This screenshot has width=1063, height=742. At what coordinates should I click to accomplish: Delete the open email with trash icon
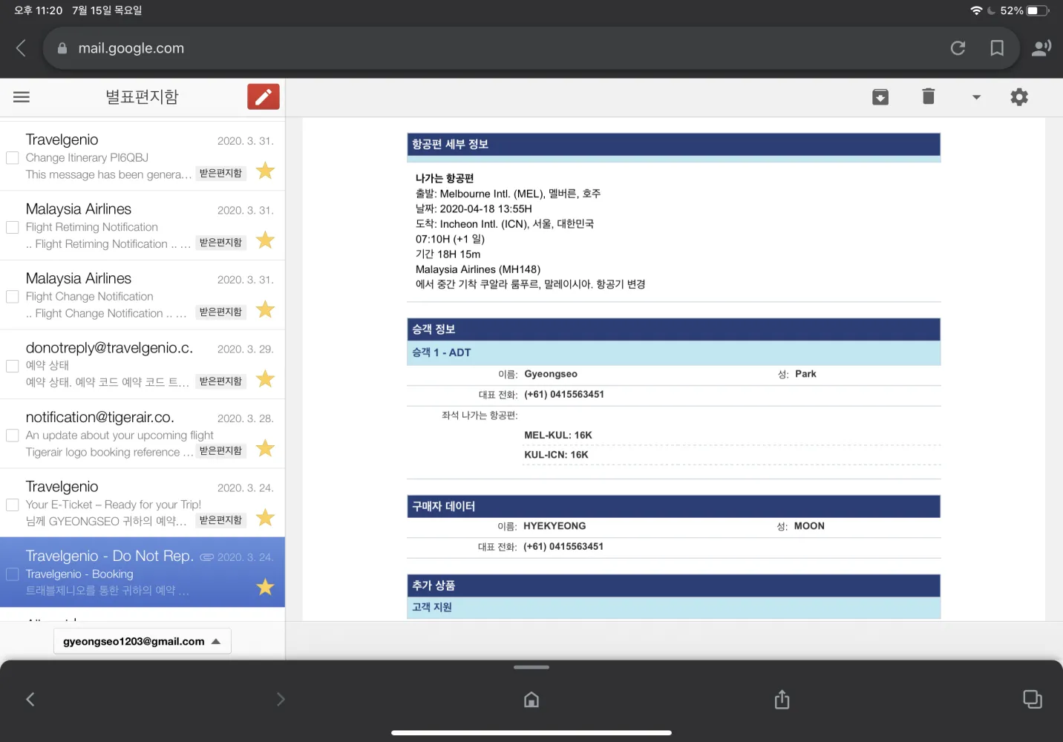click(928, 96)
